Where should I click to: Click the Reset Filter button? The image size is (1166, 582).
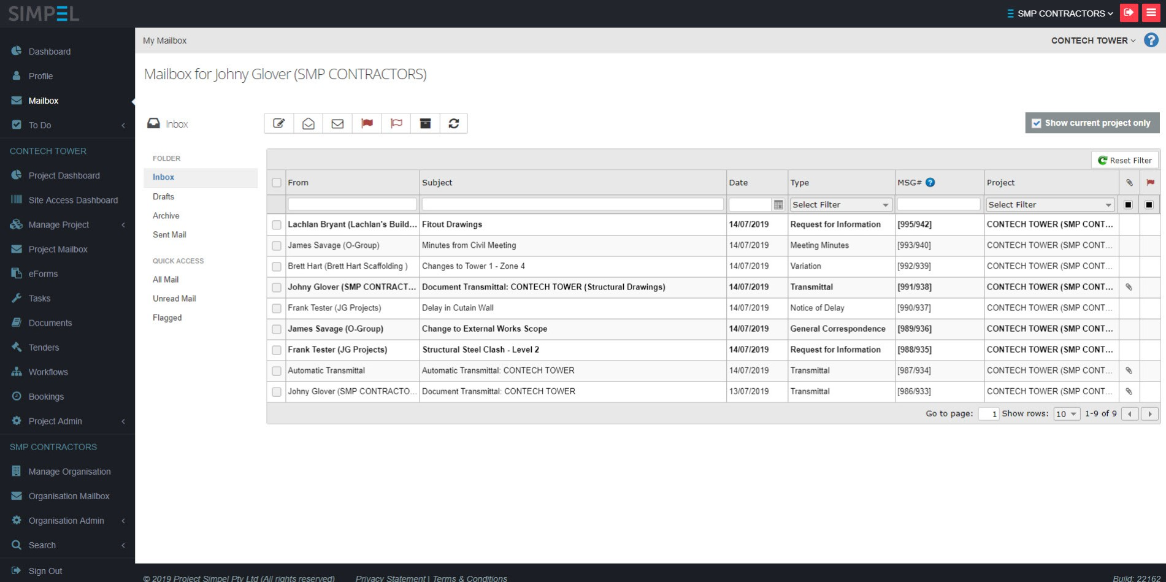coord(1124,160)
